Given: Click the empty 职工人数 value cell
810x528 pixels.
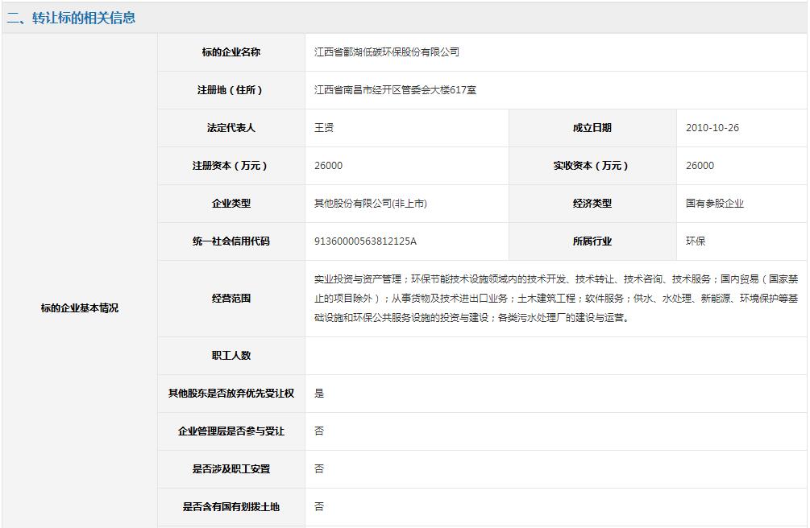Looking at the screenshot, I should 556,356.
